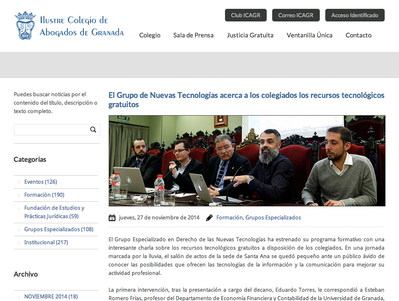The height and width of the screenshot is (301, 399).
Task: Open the Justicia Gratuita menu
Action: tap(250, 35)
